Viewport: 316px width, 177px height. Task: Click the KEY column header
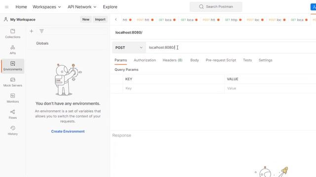coord(129,79)
